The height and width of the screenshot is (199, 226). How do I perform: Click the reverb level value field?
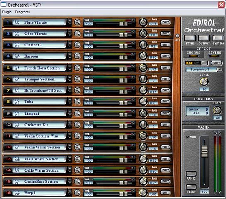pos(204,89)
